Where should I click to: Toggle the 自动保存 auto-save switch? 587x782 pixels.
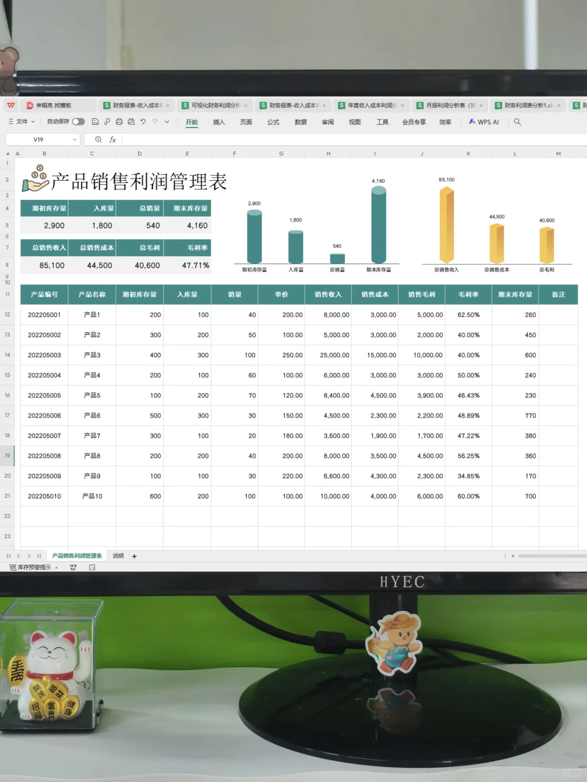pyautogui.click(x=78, y=122)
